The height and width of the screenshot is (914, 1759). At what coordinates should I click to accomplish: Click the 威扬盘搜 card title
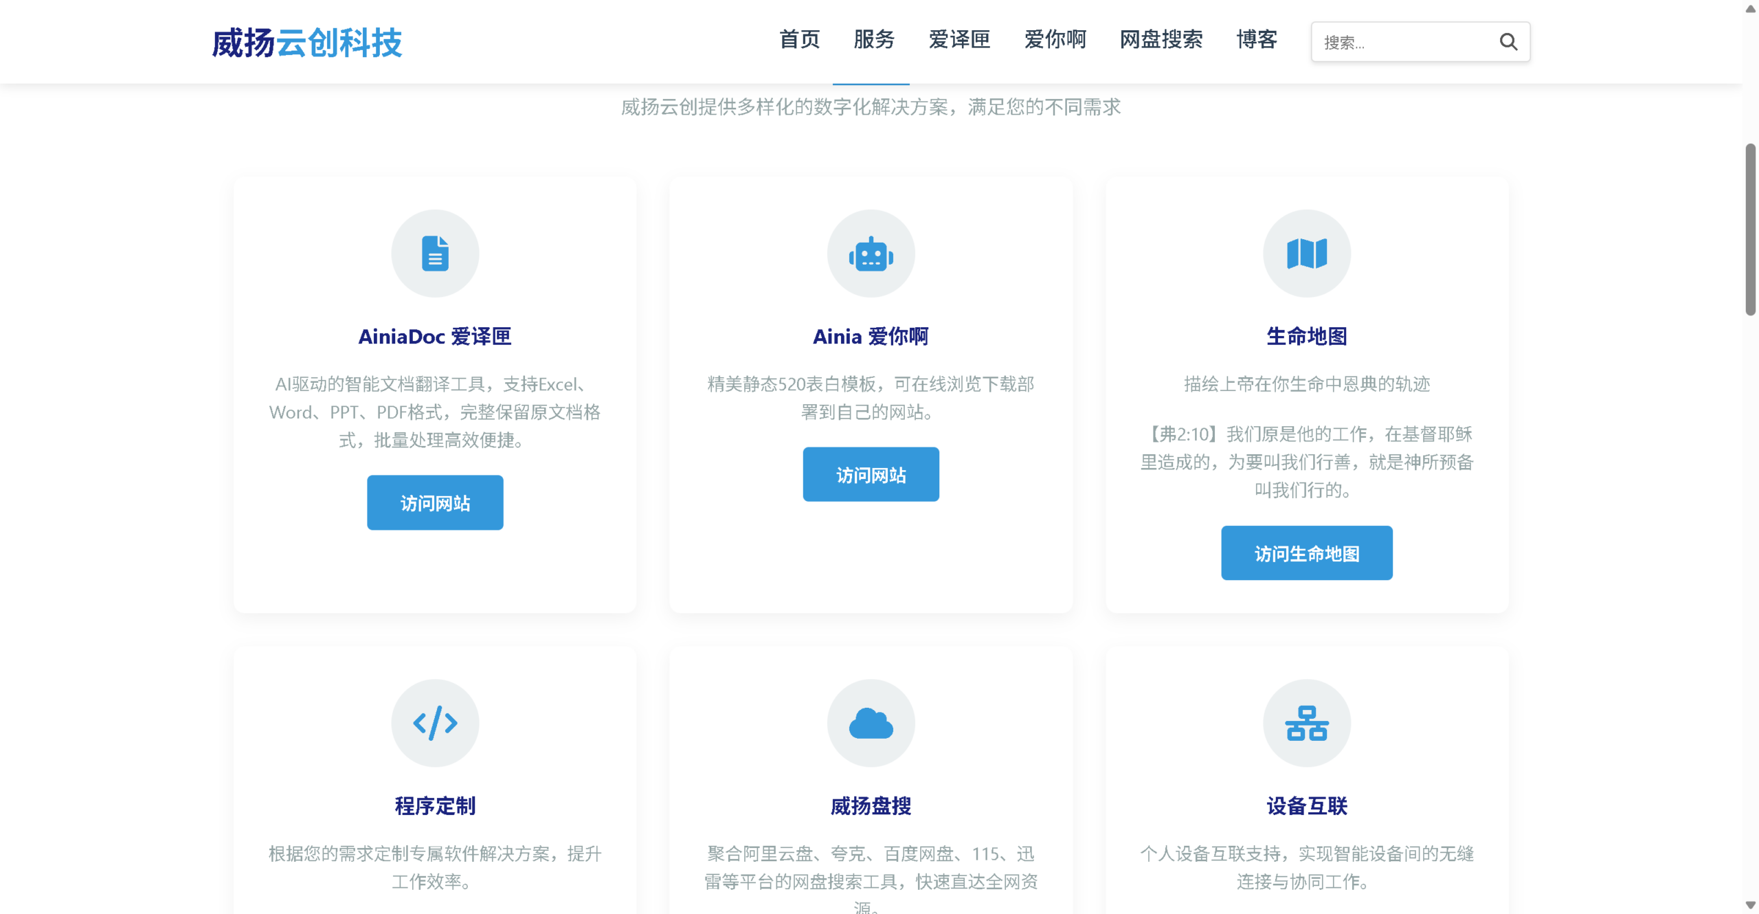coord(871,805)
